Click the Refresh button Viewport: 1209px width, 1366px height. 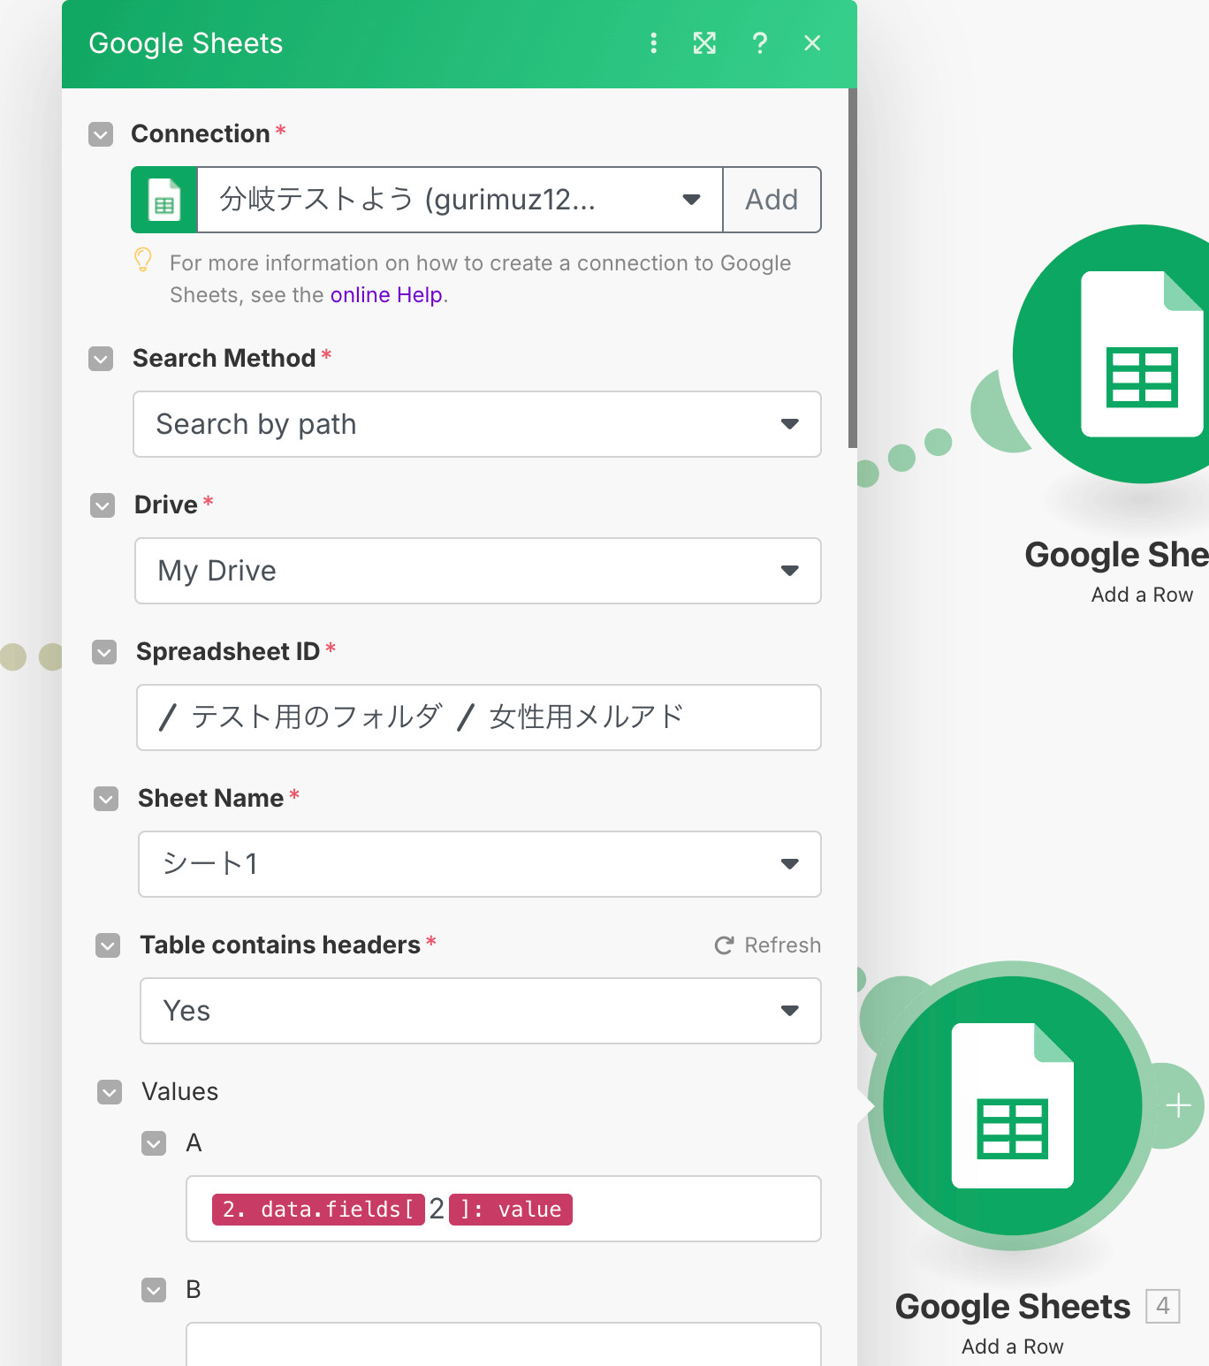pos(768,945)
